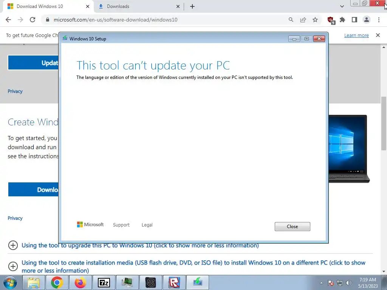Viewport: 387px width, 290px height.
Task: Open the network tray icon
Action: click(340, 283)
